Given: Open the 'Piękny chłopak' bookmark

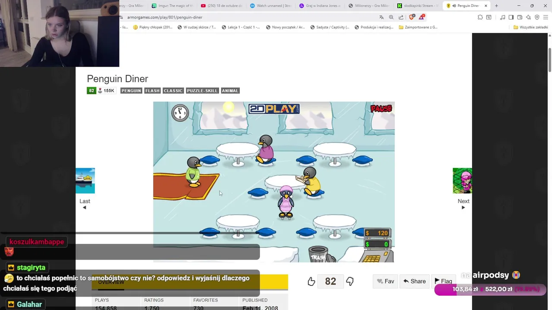Looking at the screenshot, I should pos(153,27).
